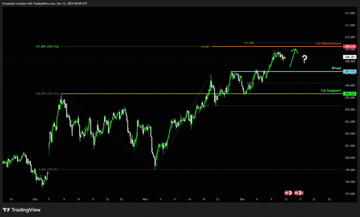Click the ICmarkets TradingView.com header text

(x=45, y=3)
